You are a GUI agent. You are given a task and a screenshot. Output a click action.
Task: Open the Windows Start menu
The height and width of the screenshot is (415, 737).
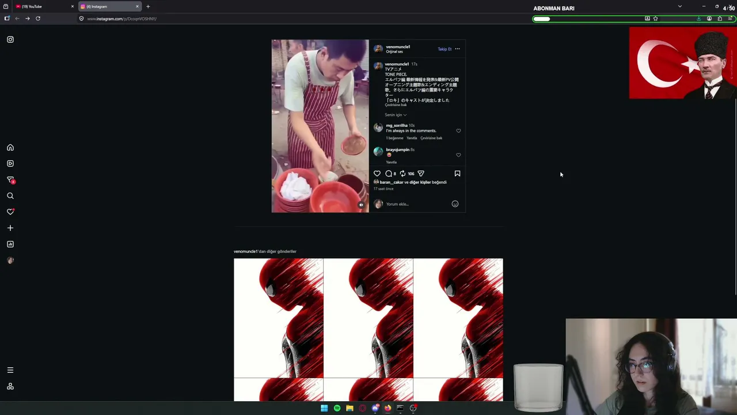(324, 408)
